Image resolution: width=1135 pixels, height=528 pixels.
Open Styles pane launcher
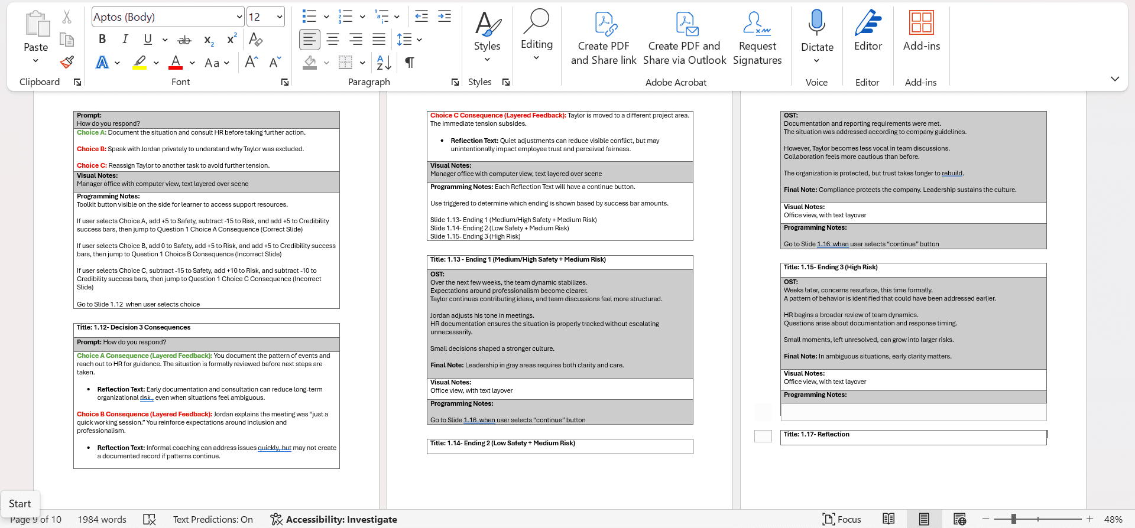pos(506,82)
